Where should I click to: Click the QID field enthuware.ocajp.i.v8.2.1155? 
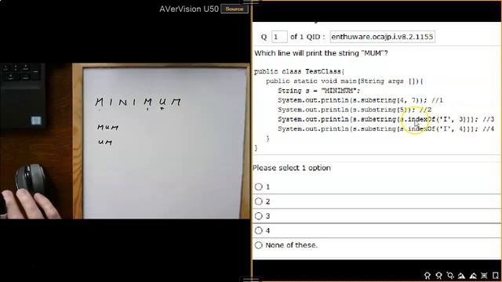click(383, 37)
